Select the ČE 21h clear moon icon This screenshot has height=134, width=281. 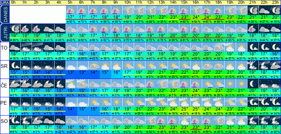[x=253, y=84]
